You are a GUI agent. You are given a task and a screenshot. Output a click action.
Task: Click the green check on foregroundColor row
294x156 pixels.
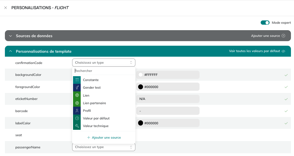[286, 87]
